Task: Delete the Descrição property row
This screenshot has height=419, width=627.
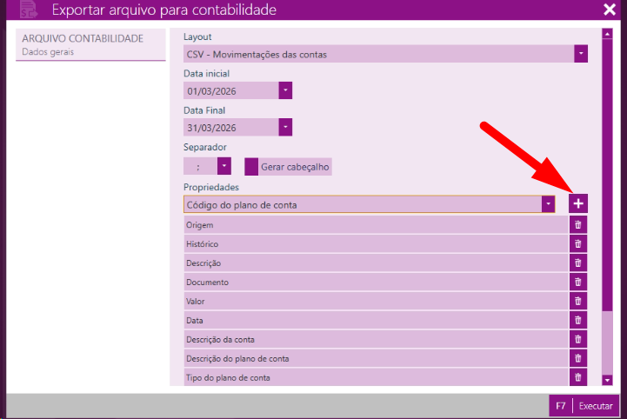Action: [578, 263]
